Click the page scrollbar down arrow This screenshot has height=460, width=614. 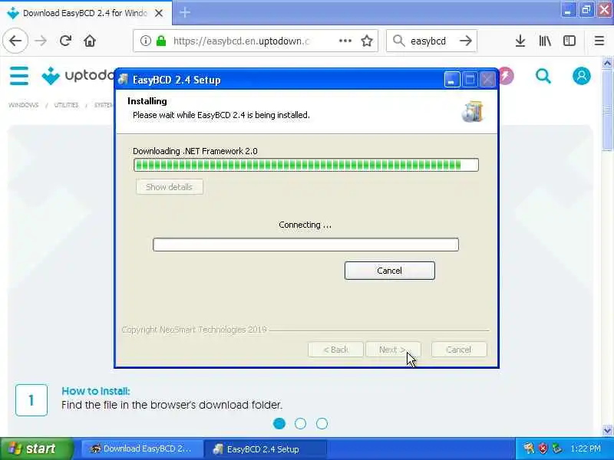(607, 430)
